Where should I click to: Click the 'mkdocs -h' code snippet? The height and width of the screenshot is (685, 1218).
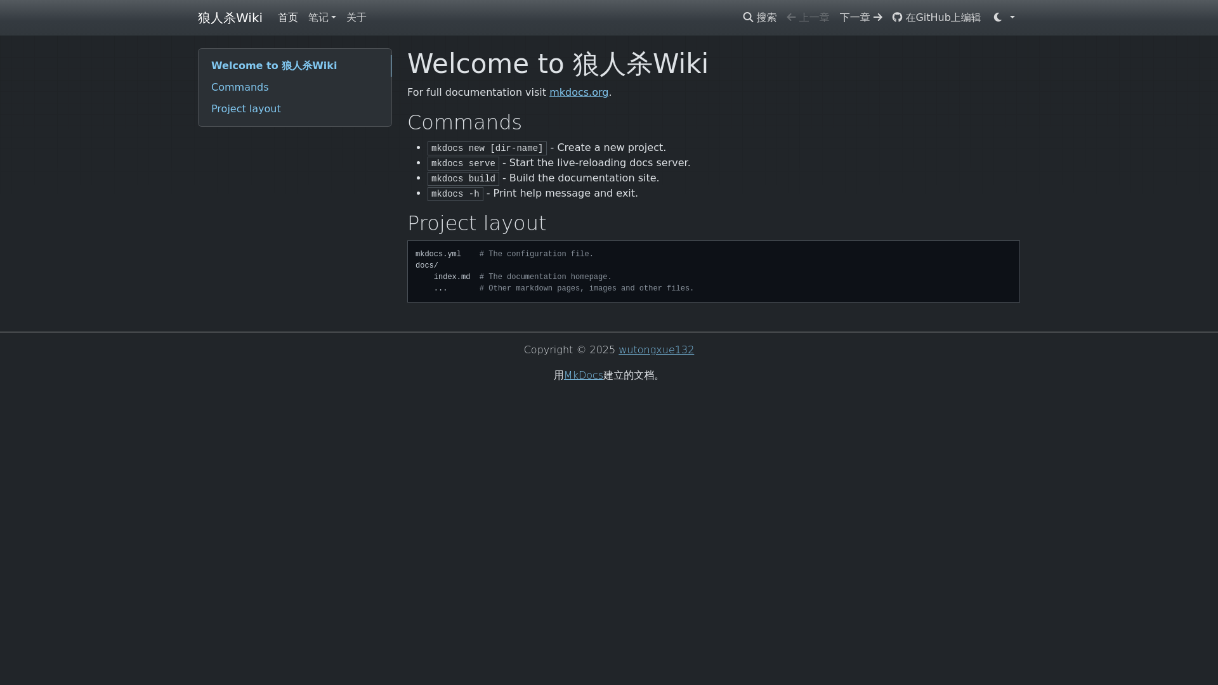455,194
